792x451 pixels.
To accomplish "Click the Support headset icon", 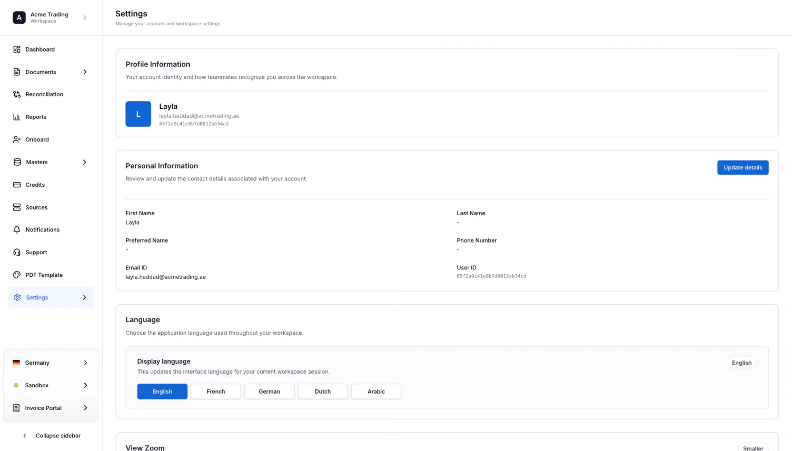I will tap(17, 253).
